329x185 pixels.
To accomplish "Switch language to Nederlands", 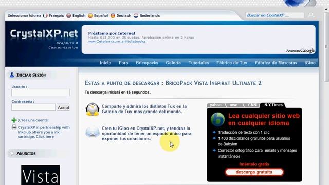I will [150, 16].
